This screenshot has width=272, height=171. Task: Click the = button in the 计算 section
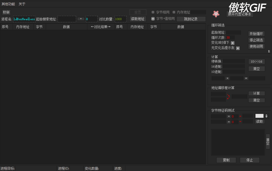pos(246,78)
